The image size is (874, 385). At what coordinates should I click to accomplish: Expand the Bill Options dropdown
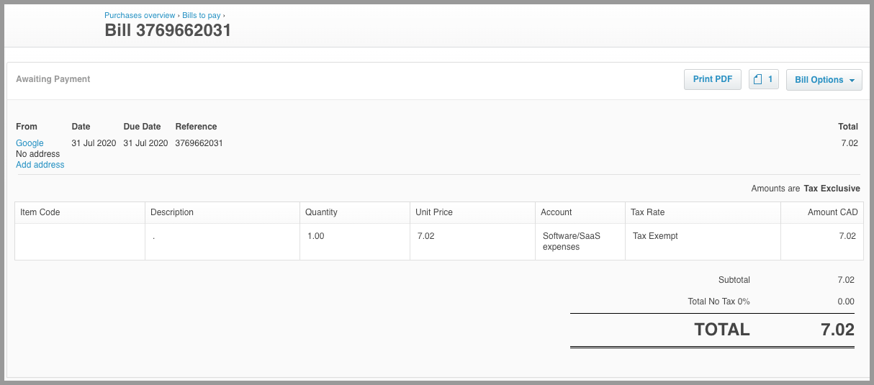pyautogui.click(x=824, y=79)
